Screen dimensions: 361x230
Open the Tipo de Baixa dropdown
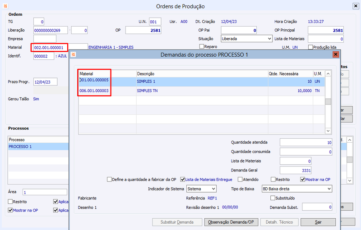[297, 189]
